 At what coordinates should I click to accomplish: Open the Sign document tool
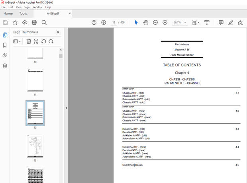240,23
